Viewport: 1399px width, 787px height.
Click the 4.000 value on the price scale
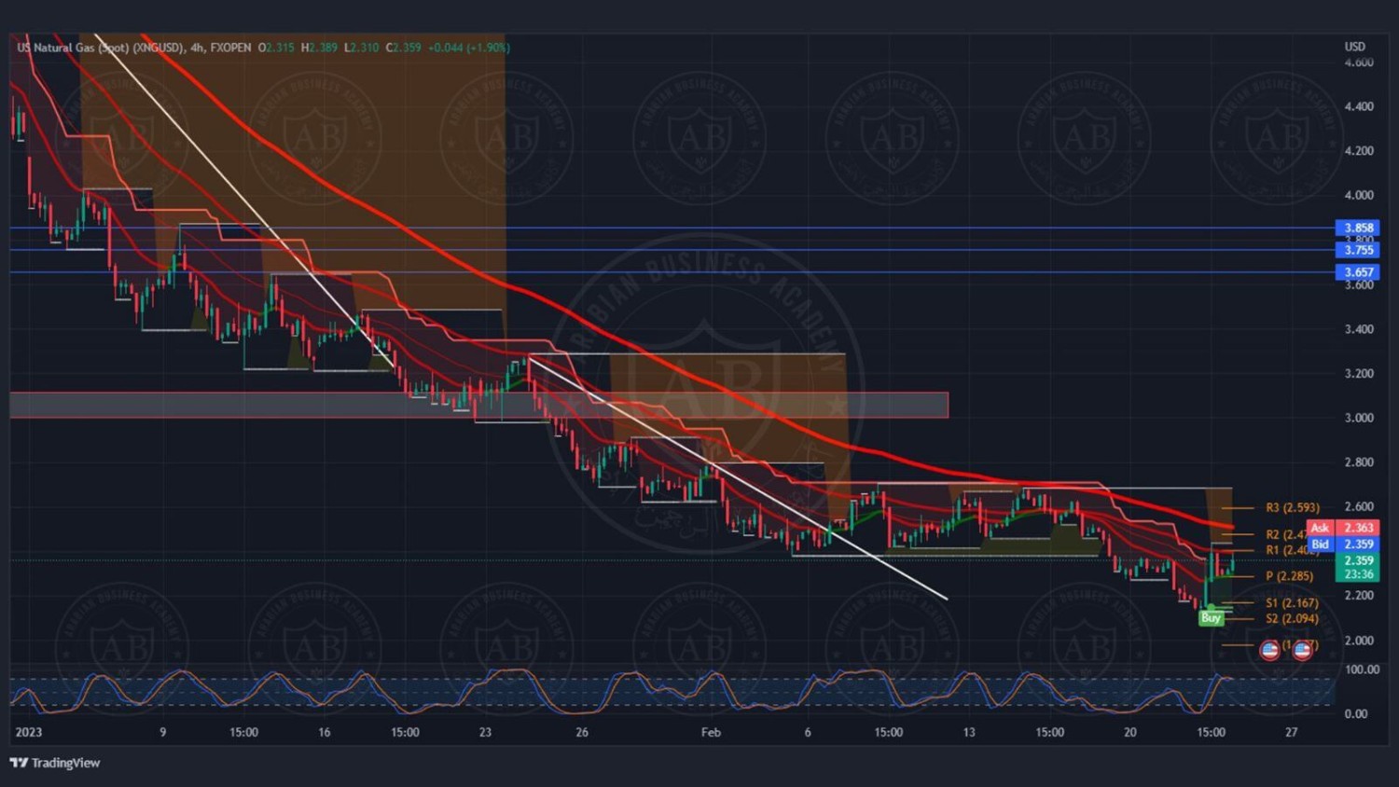click(1359, 195)
